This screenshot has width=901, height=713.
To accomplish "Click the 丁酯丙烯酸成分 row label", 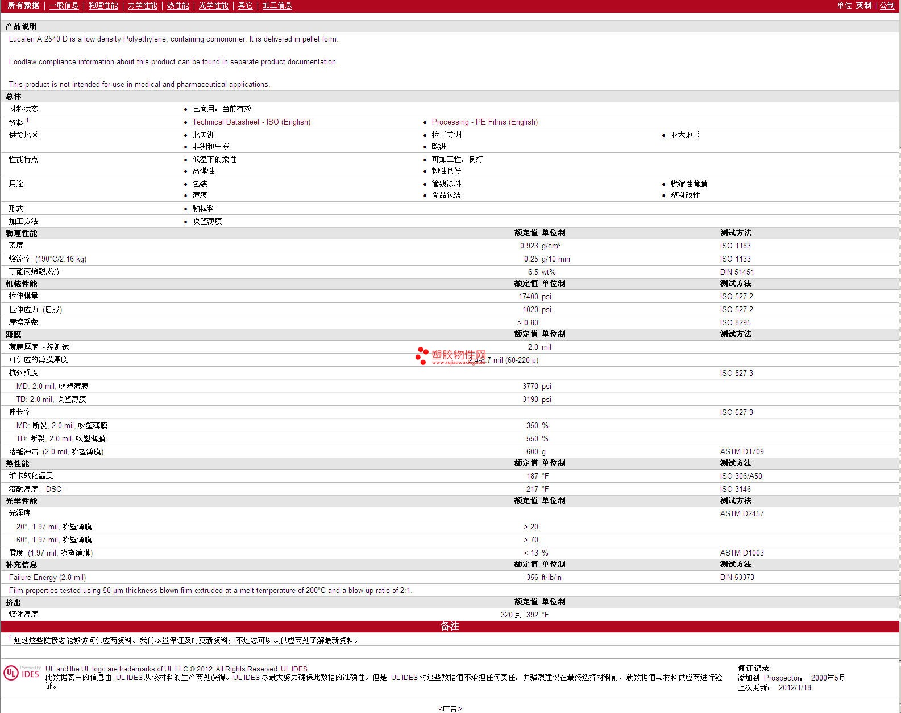I will [35, 271].
